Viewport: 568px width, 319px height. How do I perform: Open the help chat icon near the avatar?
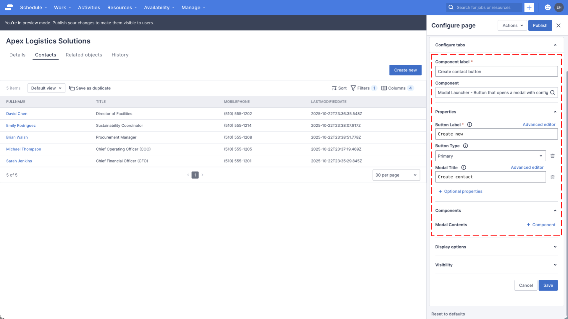[548, 7]
